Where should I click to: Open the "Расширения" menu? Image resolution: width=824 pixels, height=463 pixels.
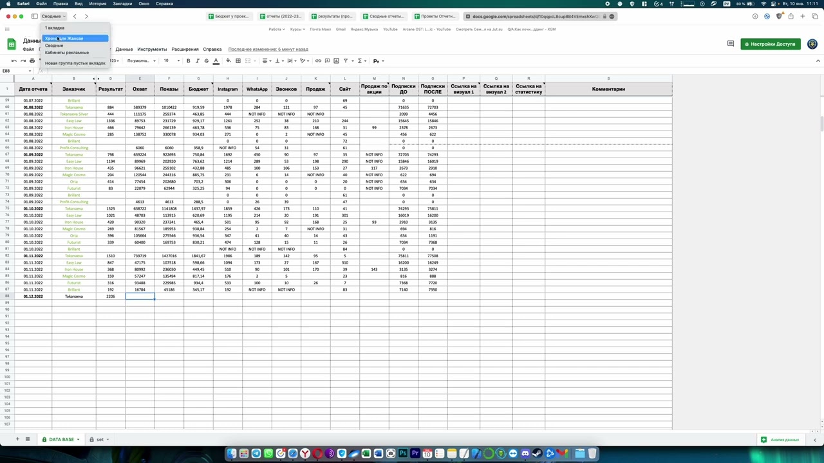point(185,50)
